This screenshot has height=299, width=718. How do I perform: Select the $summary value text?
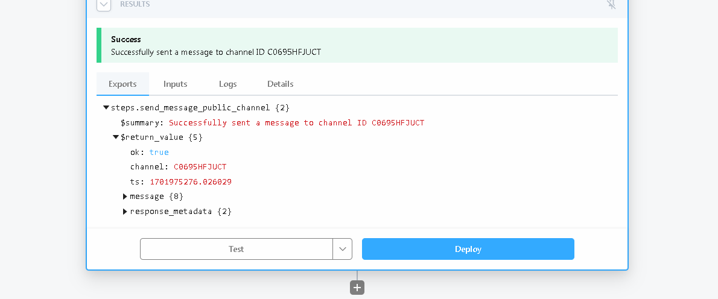tap(297, 122)
